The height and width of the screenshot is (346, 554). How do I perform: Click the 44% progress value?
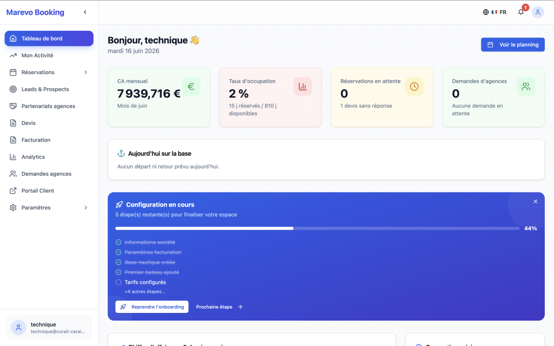pos(530,229)
